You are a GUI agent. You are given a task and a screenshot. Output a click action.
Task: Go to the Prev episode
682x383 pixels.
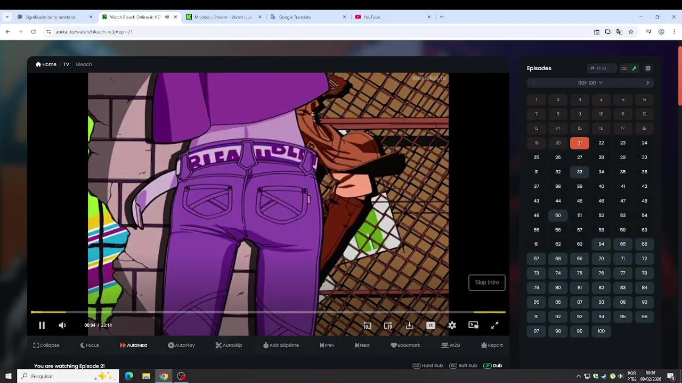point(327,345)
